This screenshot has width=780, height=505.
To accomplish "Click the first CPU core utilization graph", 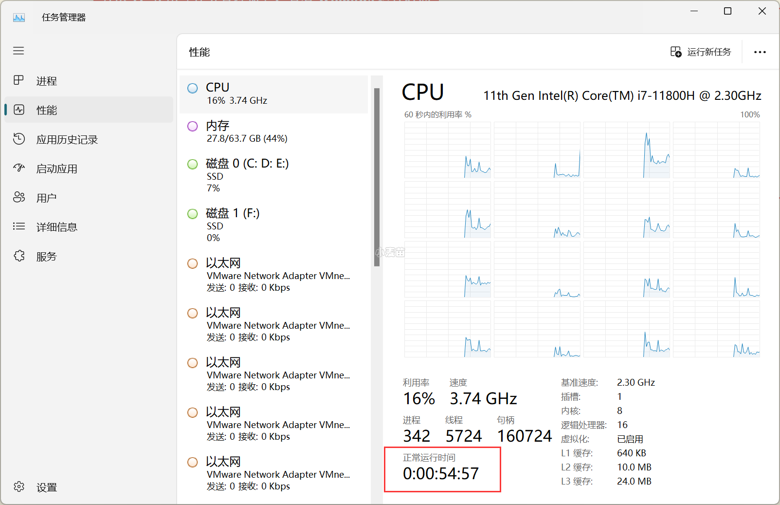I will coord(447,150).
